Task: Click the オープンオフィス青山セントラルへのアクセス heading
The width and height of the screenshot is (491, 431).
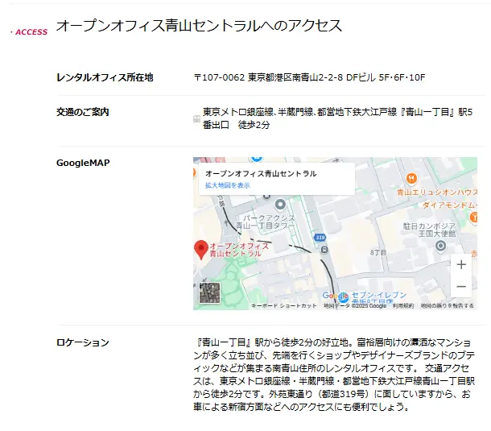Action: [199, 26]
